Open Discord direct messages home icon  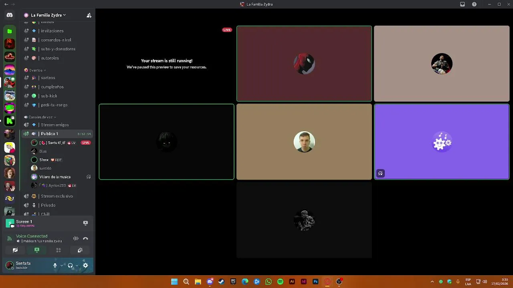[x=10, y=15]
